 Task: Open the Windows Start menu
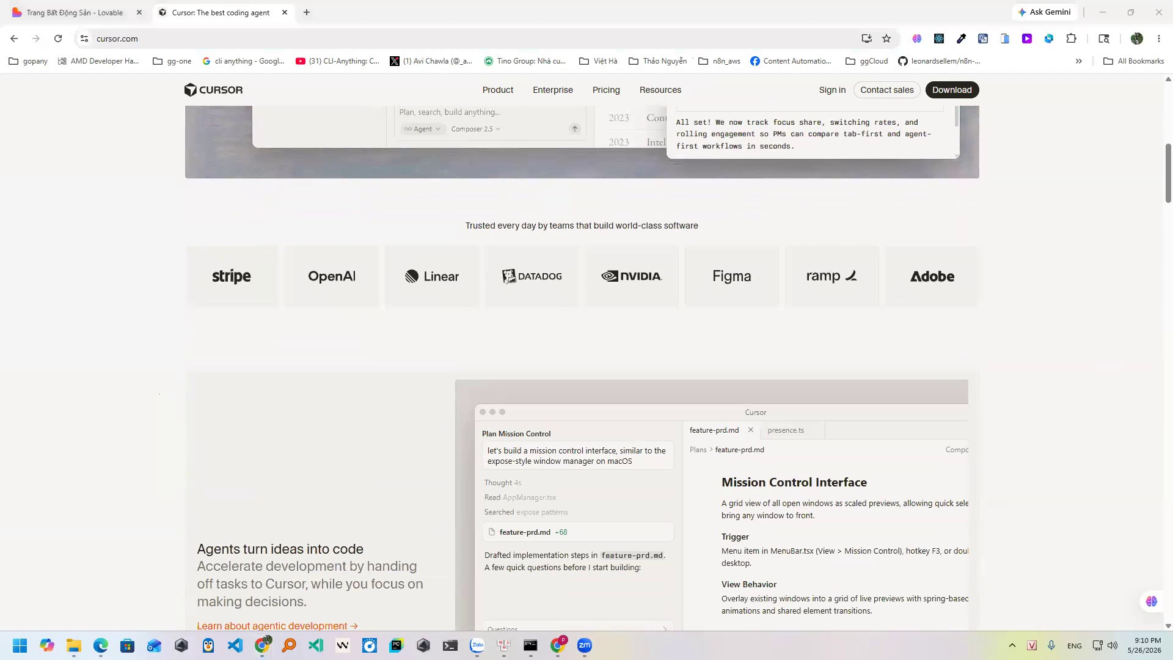[20, 645]
